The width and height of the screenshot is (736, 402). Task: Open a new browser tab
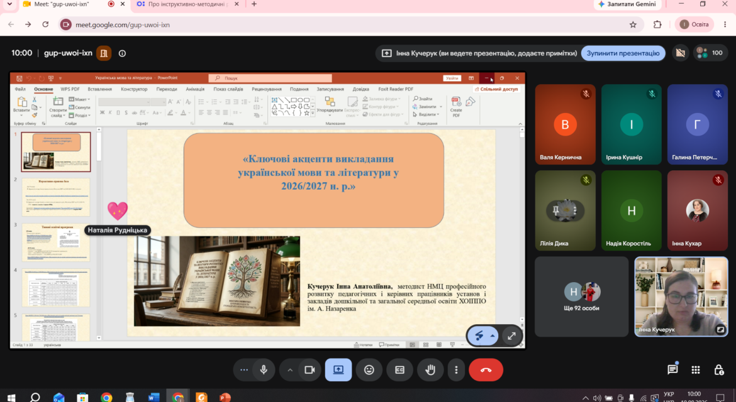(254, 4)
